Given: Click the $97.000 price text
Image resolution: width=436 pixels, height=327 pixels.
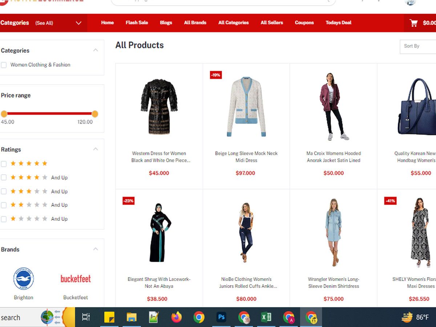Looking at the screenshot, I should [246, 173].
